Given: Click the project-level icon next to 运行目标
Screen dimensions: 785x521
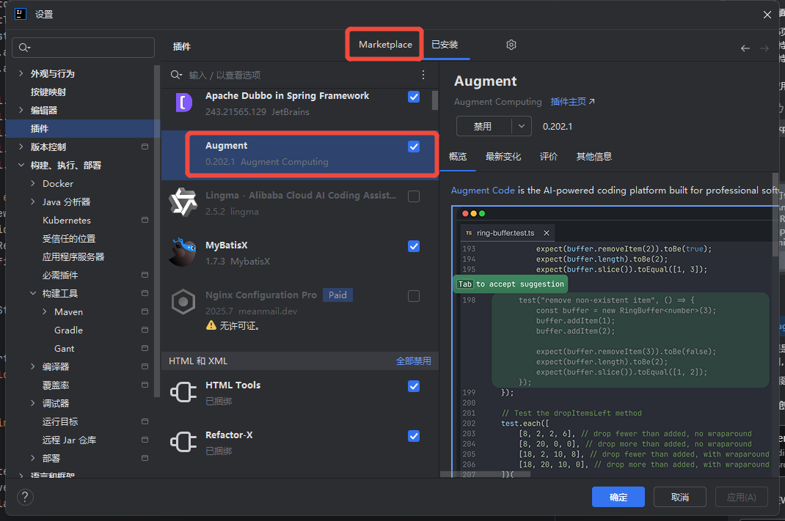Looking at the screenshot, I should [145, 421].
